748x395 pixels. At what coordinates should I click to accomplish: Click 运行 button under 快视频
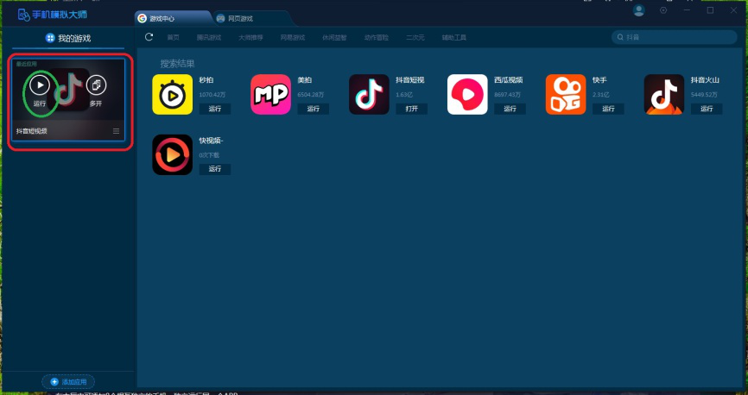click(215, 169)
